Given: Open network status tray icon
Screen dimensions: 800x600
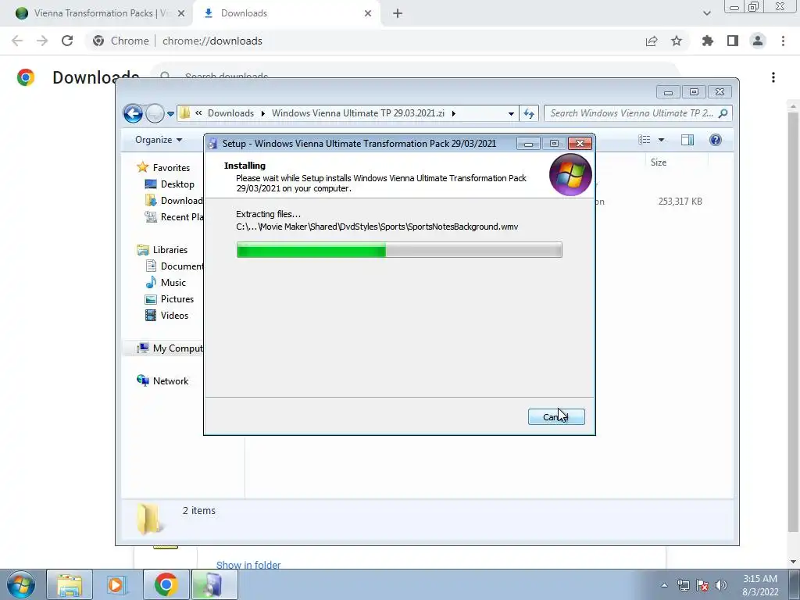Looking at the screenshot, I should click(x=683, y=585).
